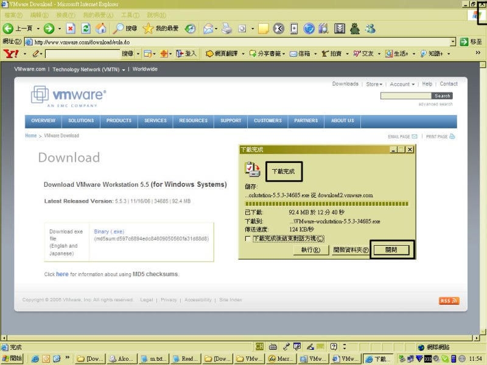
Task: Switch to the sn.txt taskbar window
Action: pos(154,359)
